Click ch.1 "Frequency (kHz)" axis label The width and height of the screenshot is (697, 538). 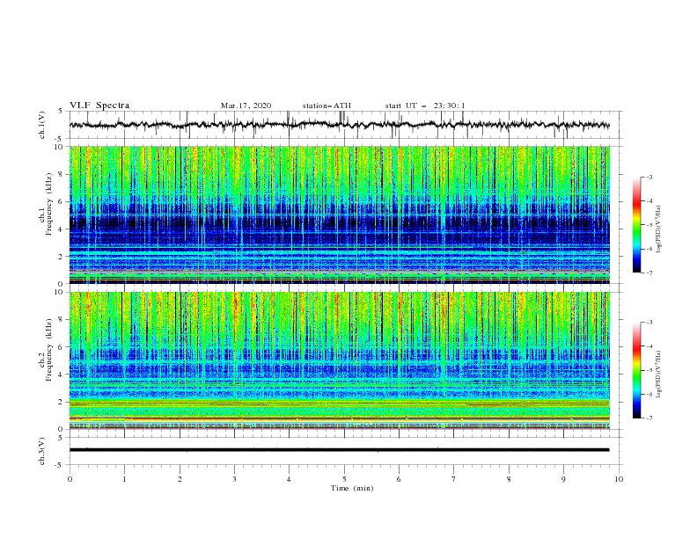pyautogui.click(x=49, y=205)
